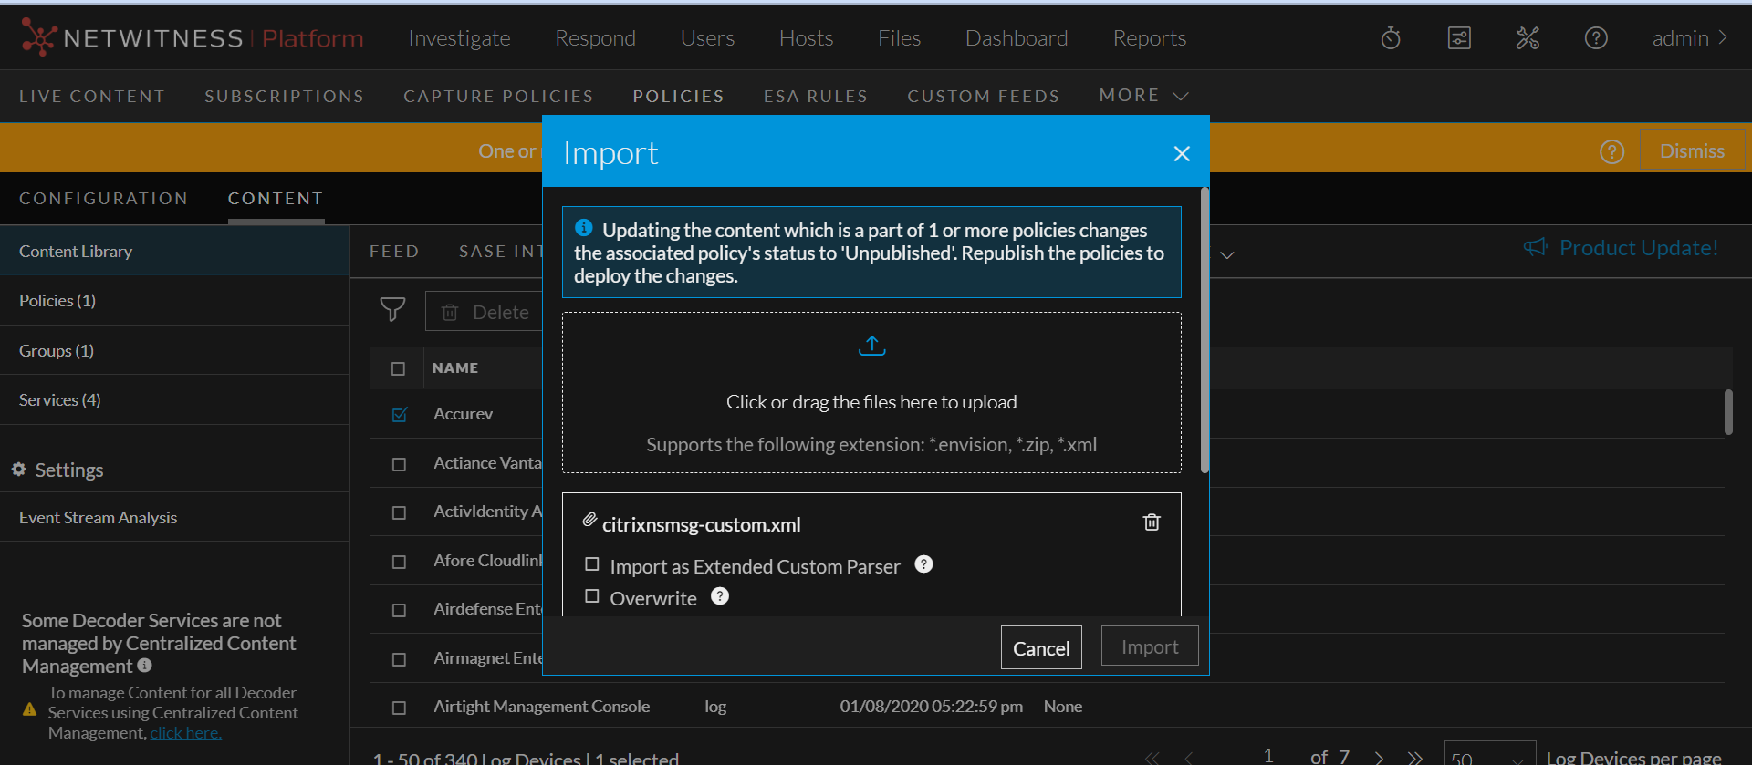Check the Airdefense row checkbox
This screenshot has width=1752, height=765.
[399, 610]
